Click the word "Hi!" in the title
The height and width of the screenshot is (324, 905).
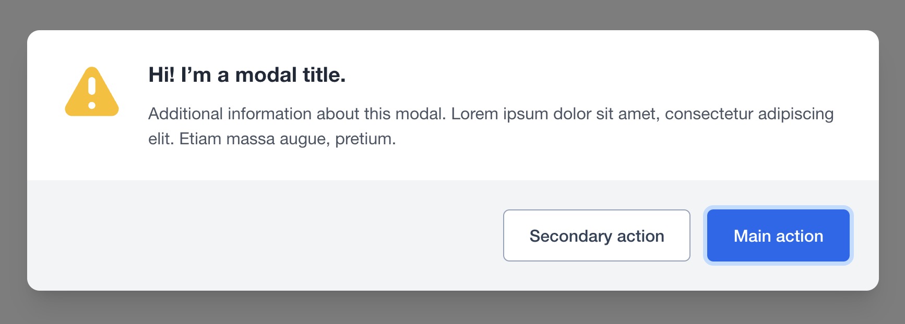162,75
